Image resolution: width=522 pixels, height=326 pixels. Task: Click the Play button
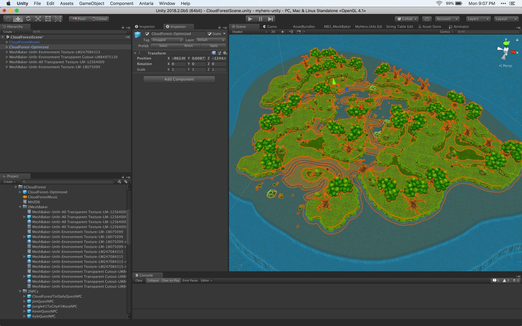[x=250, y=19]
